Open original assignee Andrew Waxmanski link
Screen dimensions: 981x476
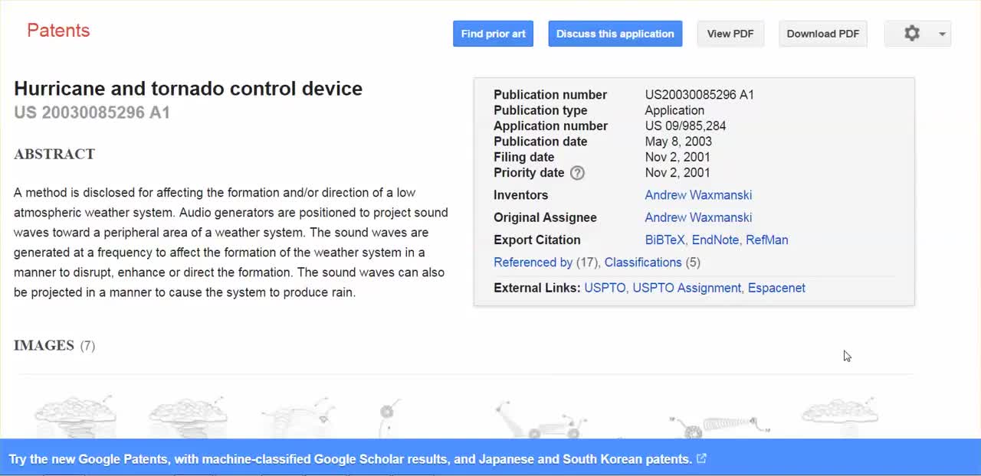(x=698, y=217)
